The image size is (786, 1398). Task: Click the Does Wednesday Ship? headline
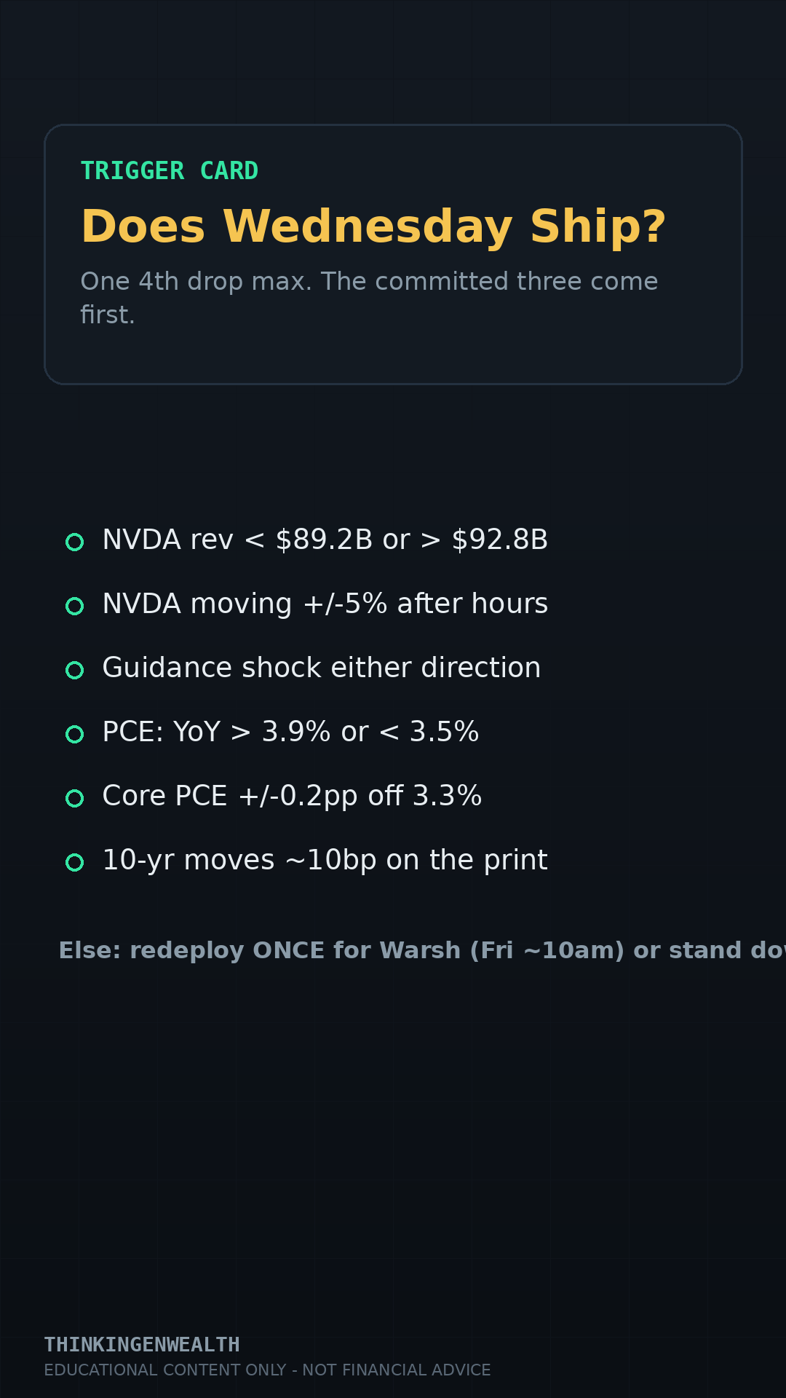click(373, 226)
